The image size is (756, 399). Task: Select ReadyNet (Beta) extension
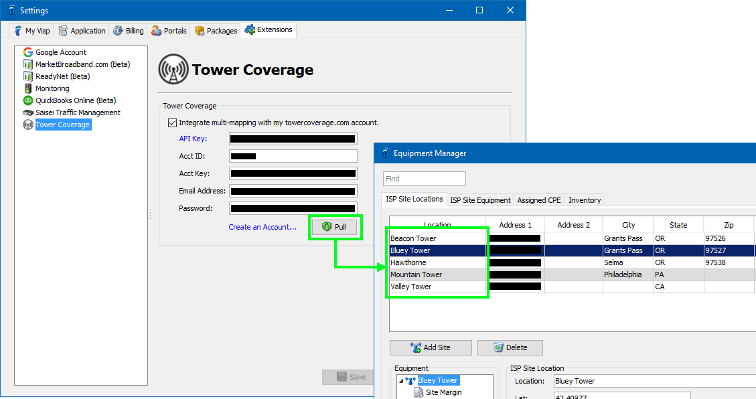coord(63,76)
